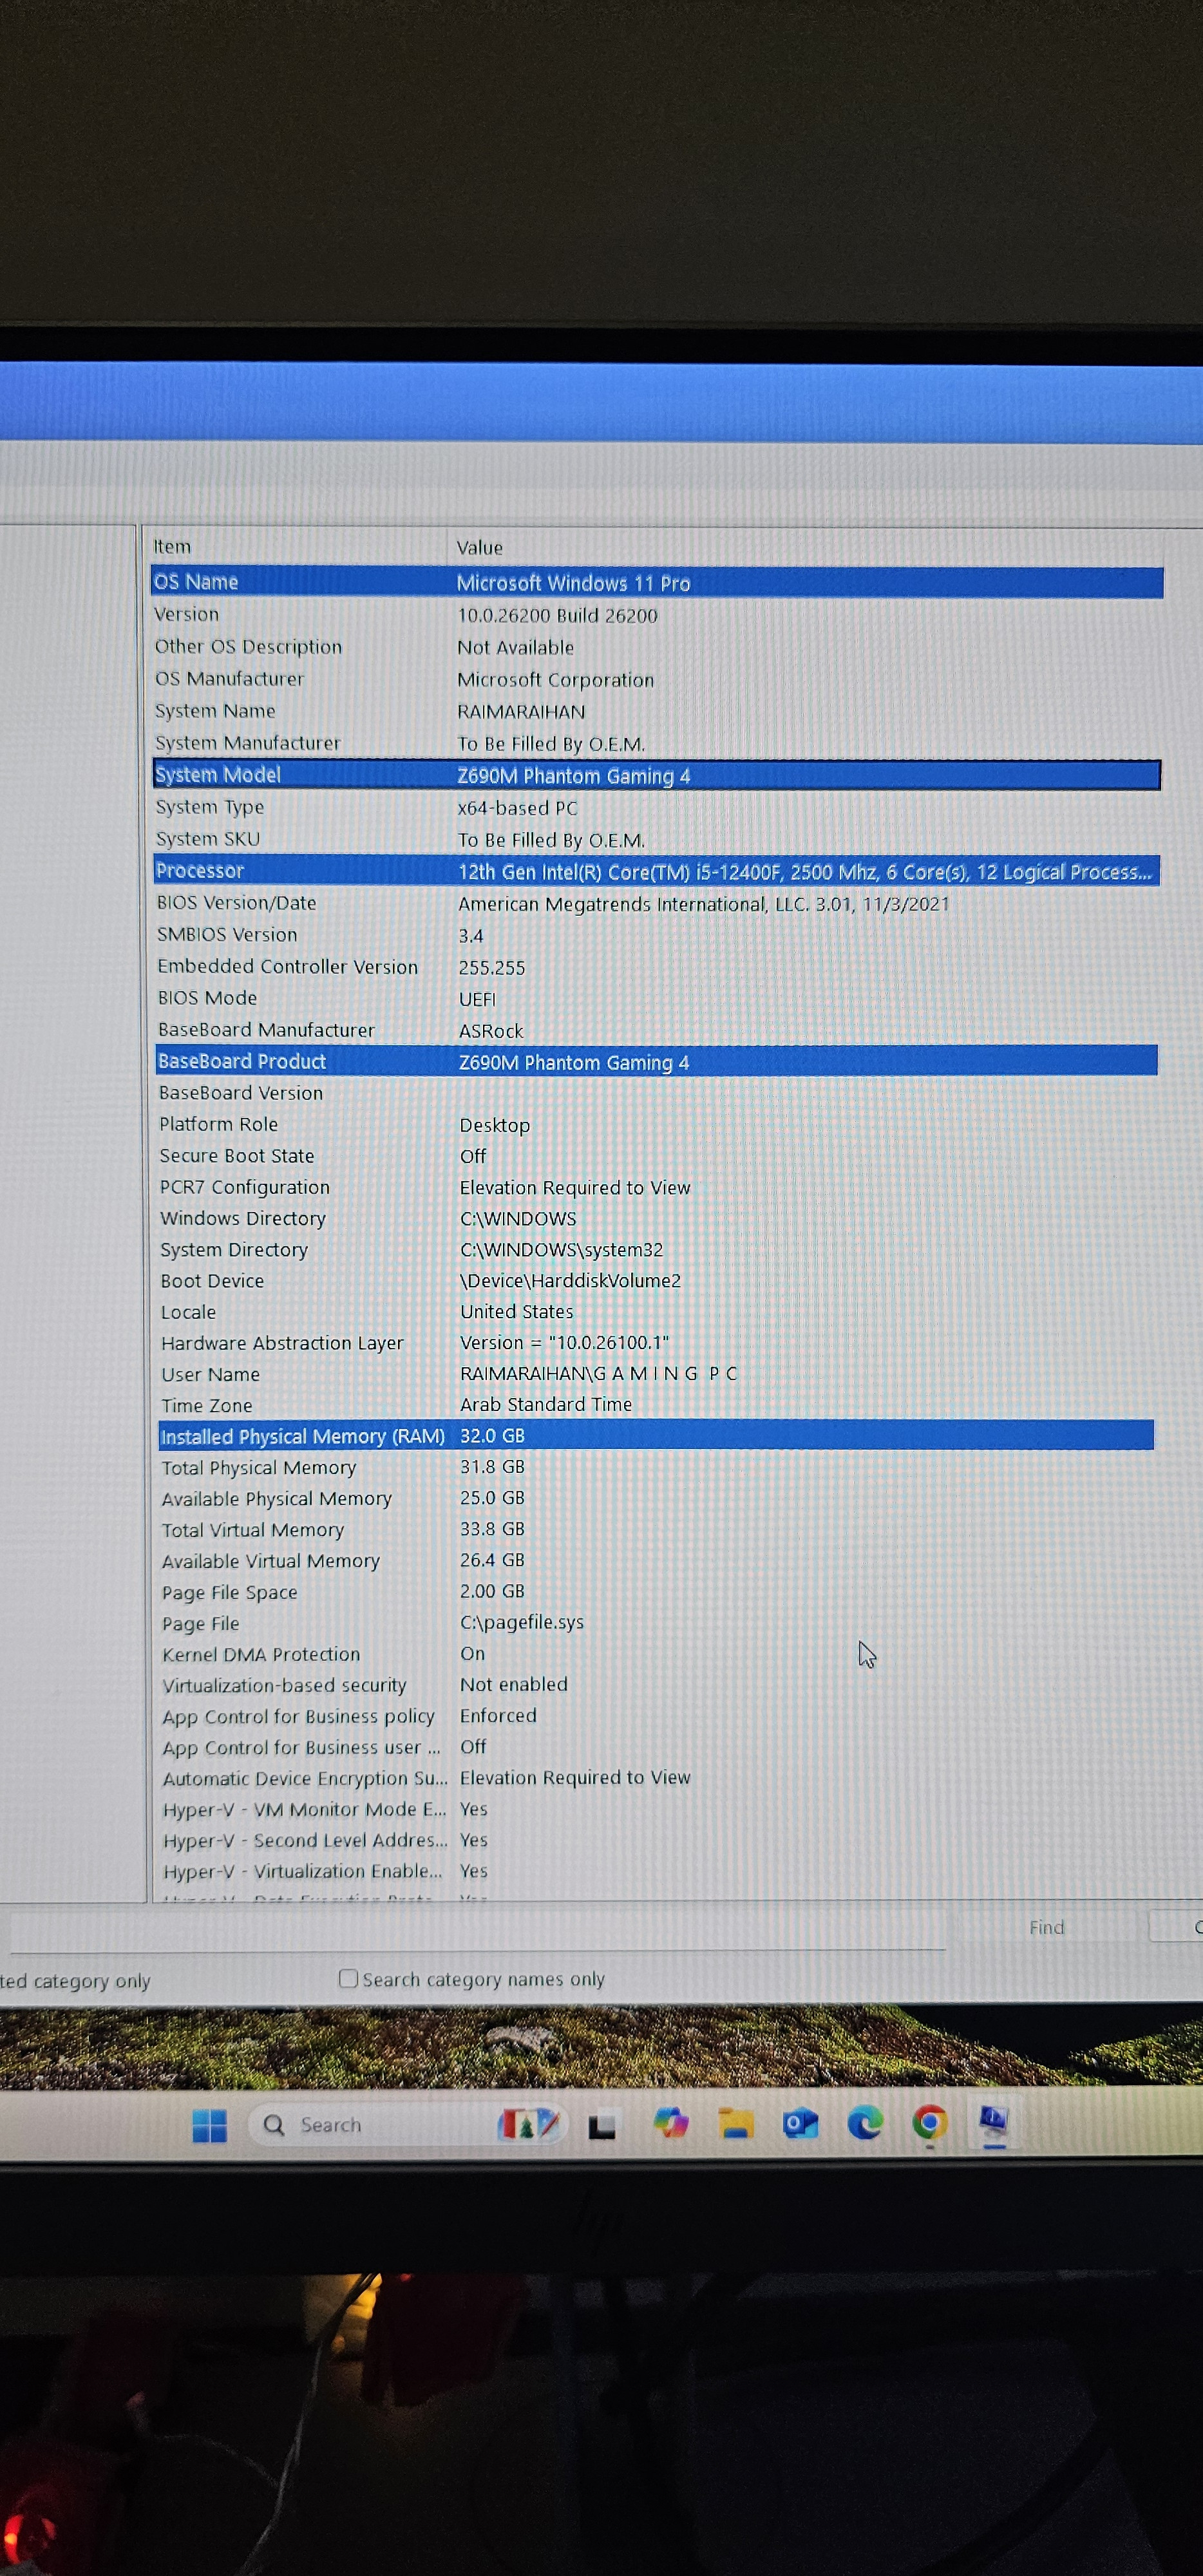Select App Control for Business policy row
The image size is (1203, 2576).
(657, 1716)
